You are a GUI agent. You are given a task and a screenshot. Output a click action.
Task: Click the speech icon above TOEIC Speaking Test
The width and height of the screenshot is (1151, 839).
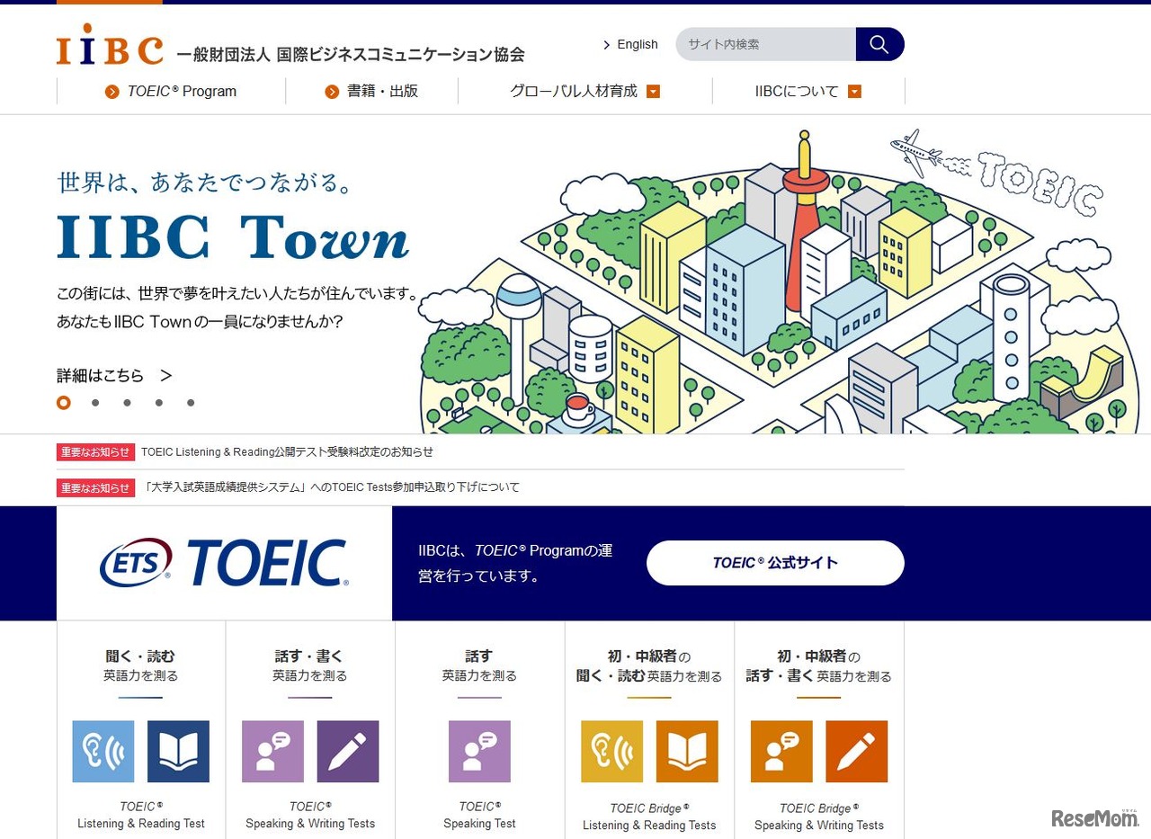click(x=479, y=752)
